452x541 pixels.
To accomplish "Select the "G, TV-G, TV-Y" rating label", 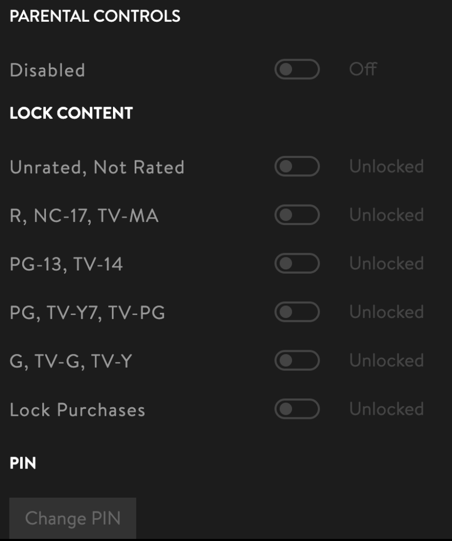I will (x=71, y=361).
